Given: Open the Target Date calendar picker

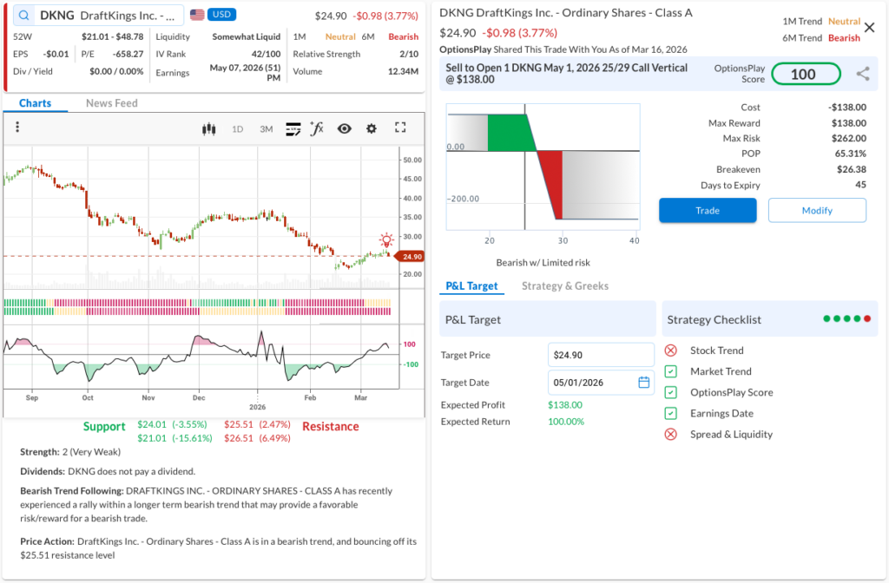Looking at the screenshot, I should coord(643,383).
